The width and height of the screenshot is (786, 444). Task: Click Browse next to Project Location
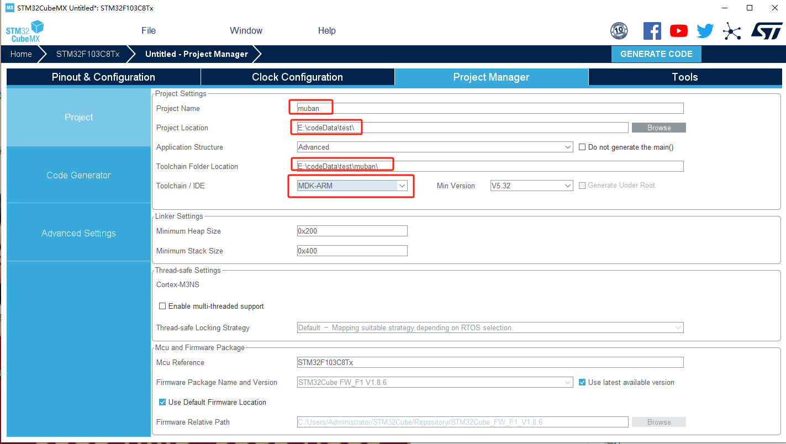659,128
